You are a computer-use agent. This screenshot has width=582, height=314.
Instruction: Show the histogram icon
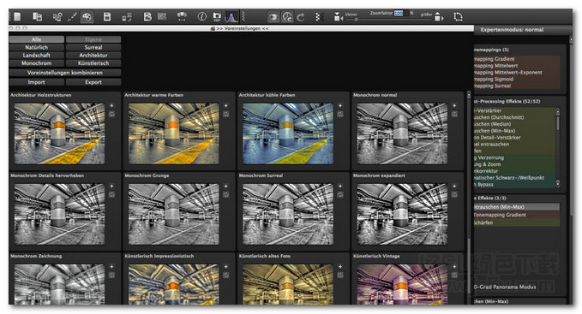coord(231,16)
